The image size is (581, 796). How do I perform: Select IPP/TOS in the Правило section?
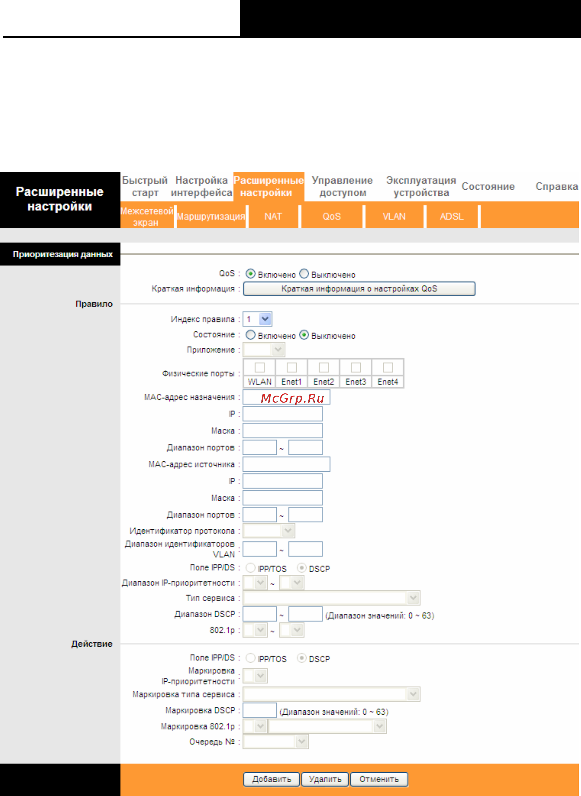[x=250, y=568]
